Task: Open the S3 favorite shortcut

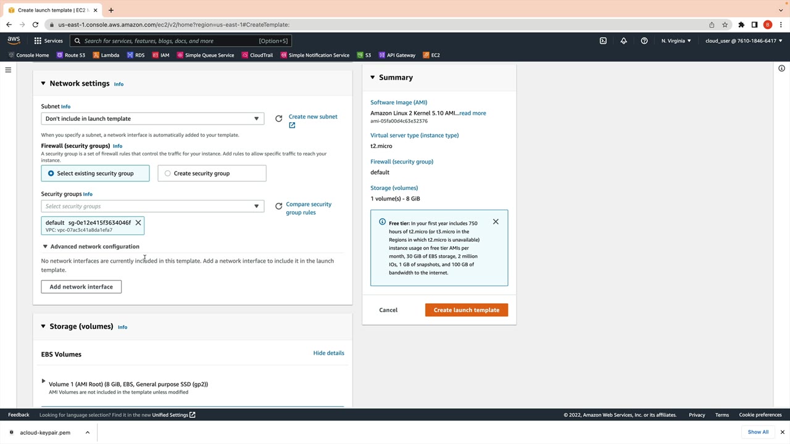Action: (x=364, y=55)
